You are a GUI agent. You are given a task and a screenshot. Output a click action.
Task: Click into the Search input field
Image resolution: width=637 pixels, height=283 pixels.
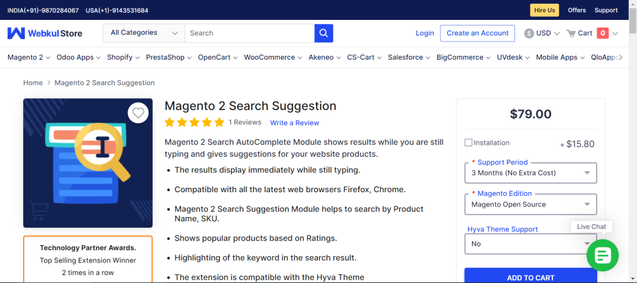(249, 33)
